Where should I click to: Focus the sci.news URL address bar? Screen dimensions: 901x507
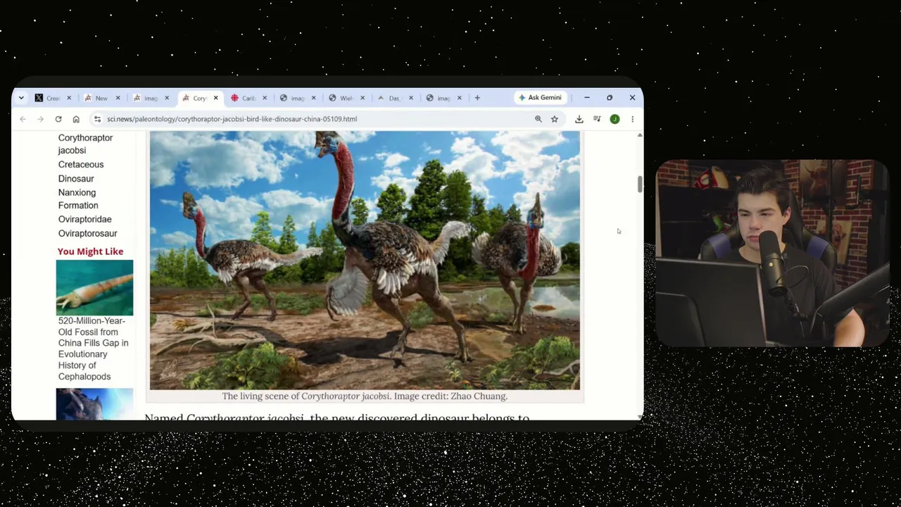[232, 119]
